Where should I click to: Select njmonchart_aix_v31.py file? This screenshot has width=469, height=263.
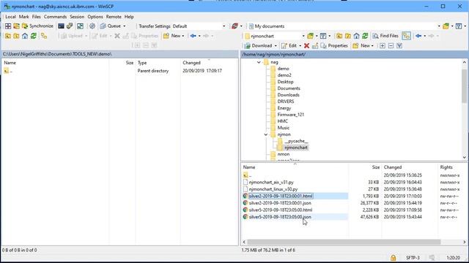tap(271, 182)
